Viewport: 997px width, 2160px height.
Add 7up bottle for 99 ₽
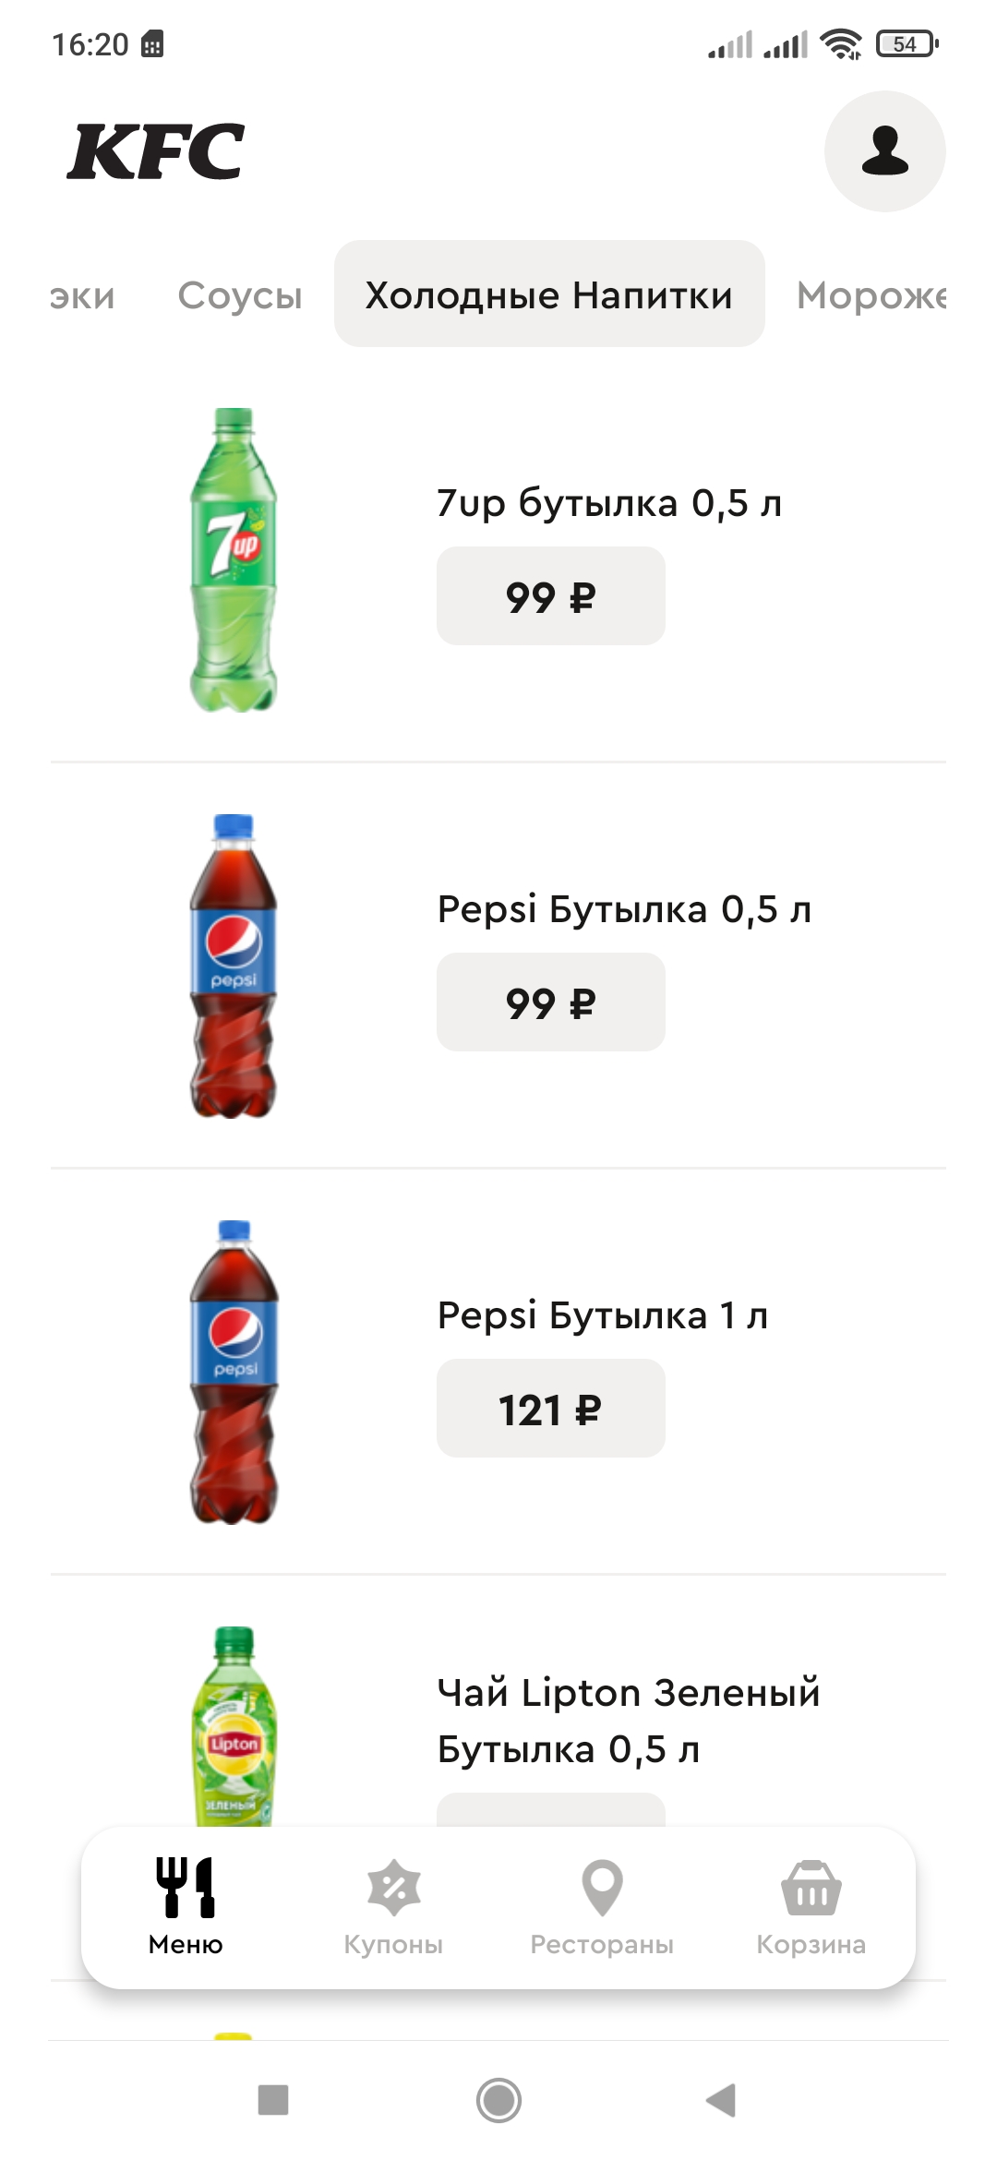click(x=551, y=596)
